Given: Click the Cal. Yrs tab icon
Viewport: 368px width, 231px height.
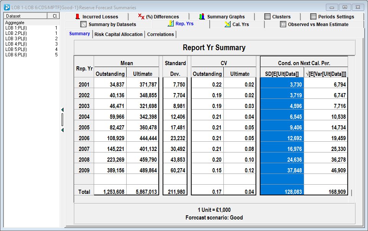Looking at the screenshot, I should coord(228,24).
